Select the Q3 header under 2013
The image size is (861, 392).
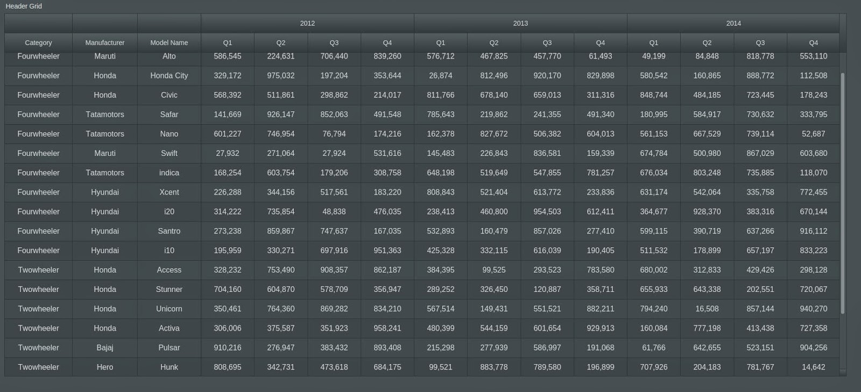point(547,42)
